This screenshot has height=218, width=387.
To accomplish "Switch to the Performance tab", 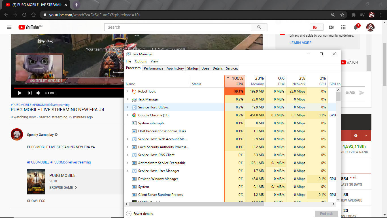I will click(153, 68).
